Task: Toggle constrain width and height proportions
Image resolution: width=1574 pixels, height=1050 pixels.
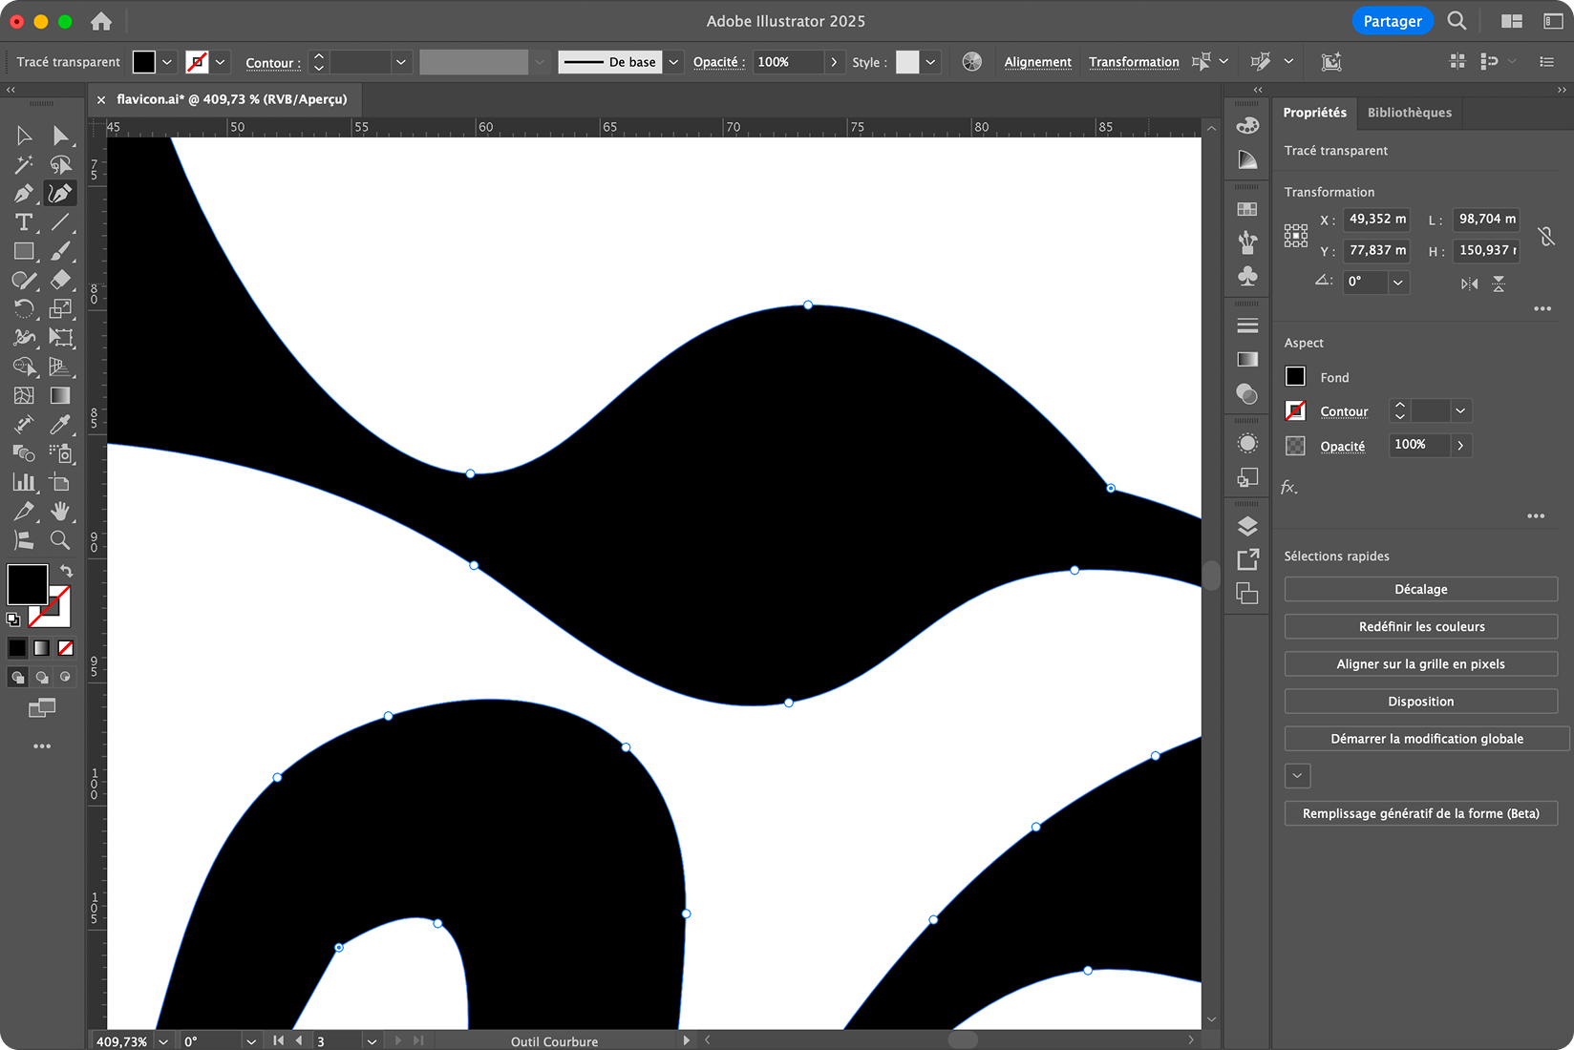Action: [x=1545, y=236]
